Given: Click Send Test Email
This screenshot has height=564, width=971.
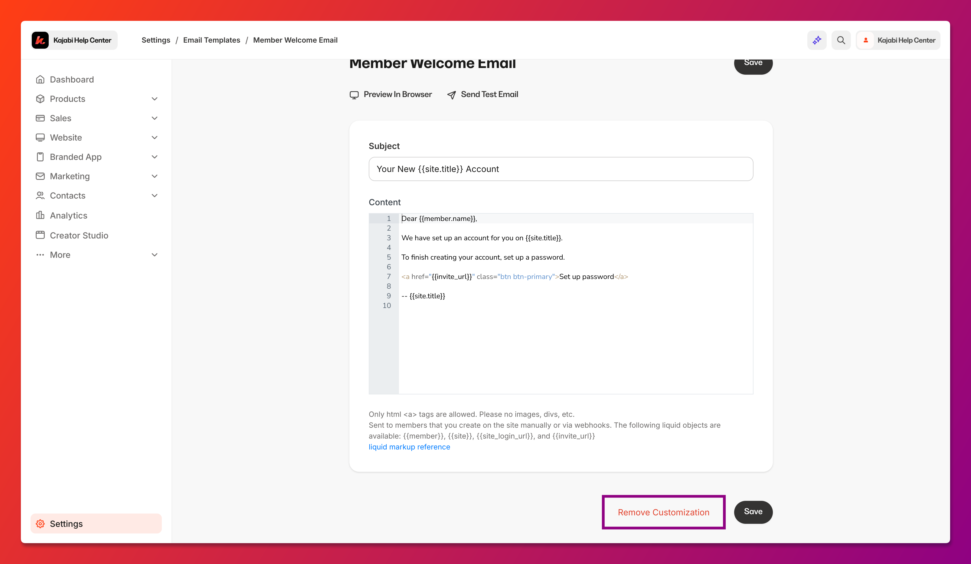Looking at the screenshot, I should tap(482, 95).
